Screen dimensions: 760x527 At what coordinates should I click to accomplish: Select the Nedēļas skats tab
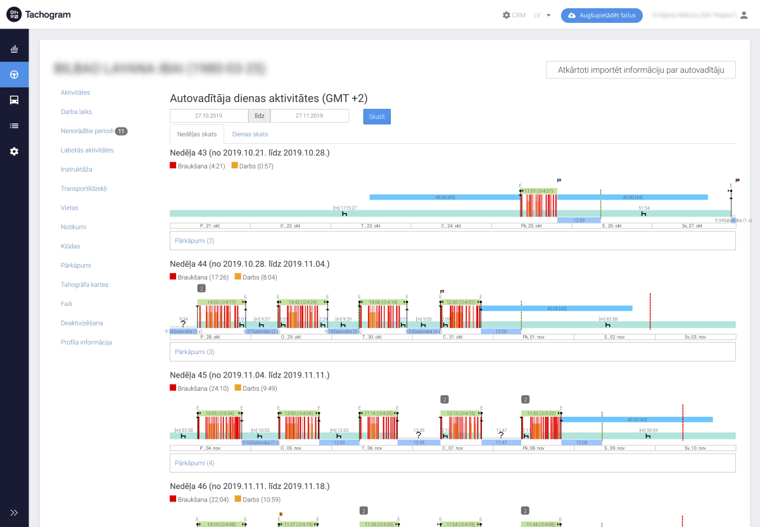[x=197, y=134]
